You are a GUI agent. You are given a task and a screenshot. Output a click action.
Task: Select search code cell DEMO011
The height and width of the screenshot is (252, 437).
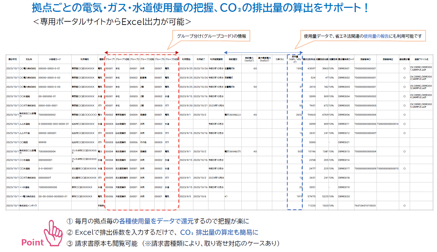click(344, 124)
